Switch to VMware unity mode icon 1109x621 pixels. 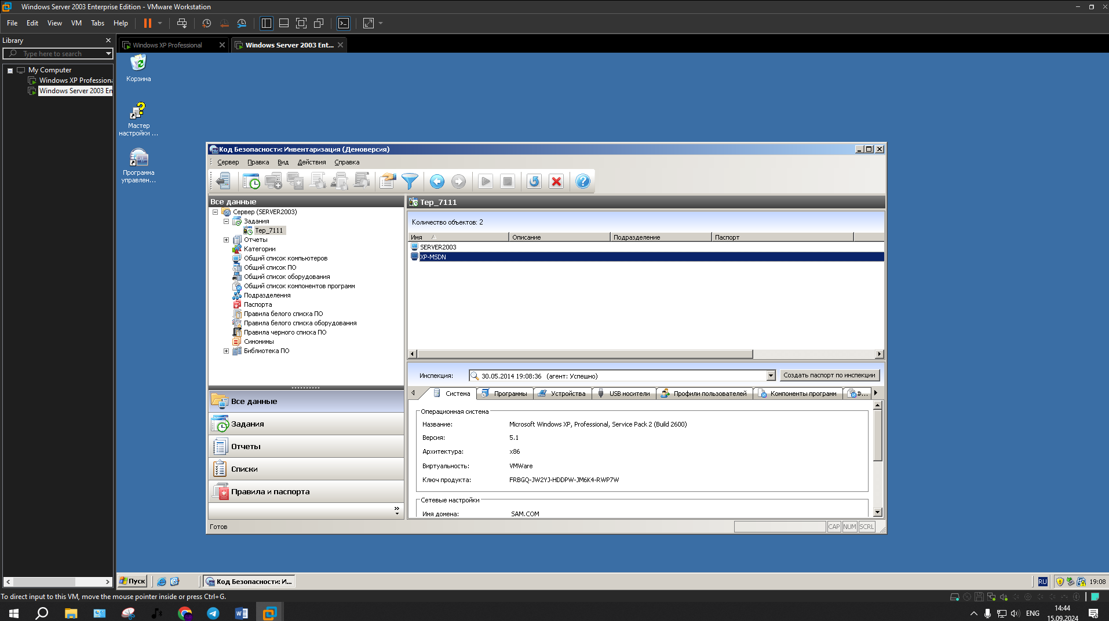tap(319, 23)
